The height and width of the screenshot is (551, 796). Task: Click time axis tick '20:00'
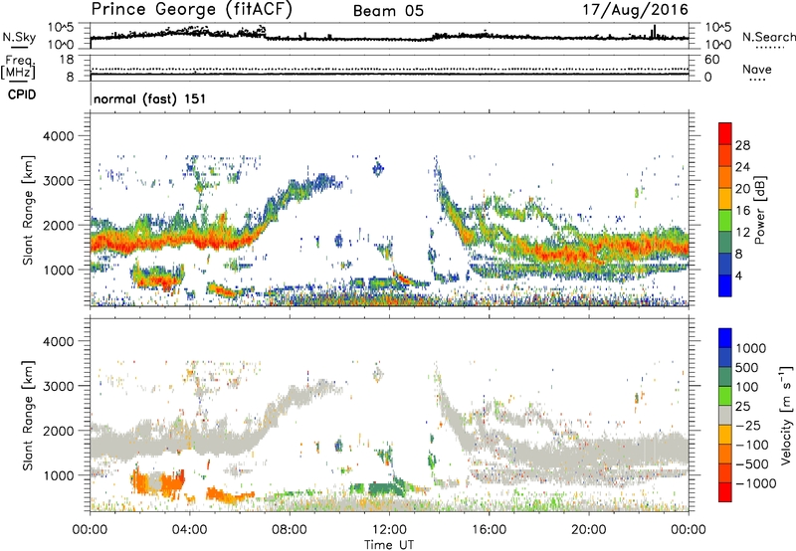588,530
